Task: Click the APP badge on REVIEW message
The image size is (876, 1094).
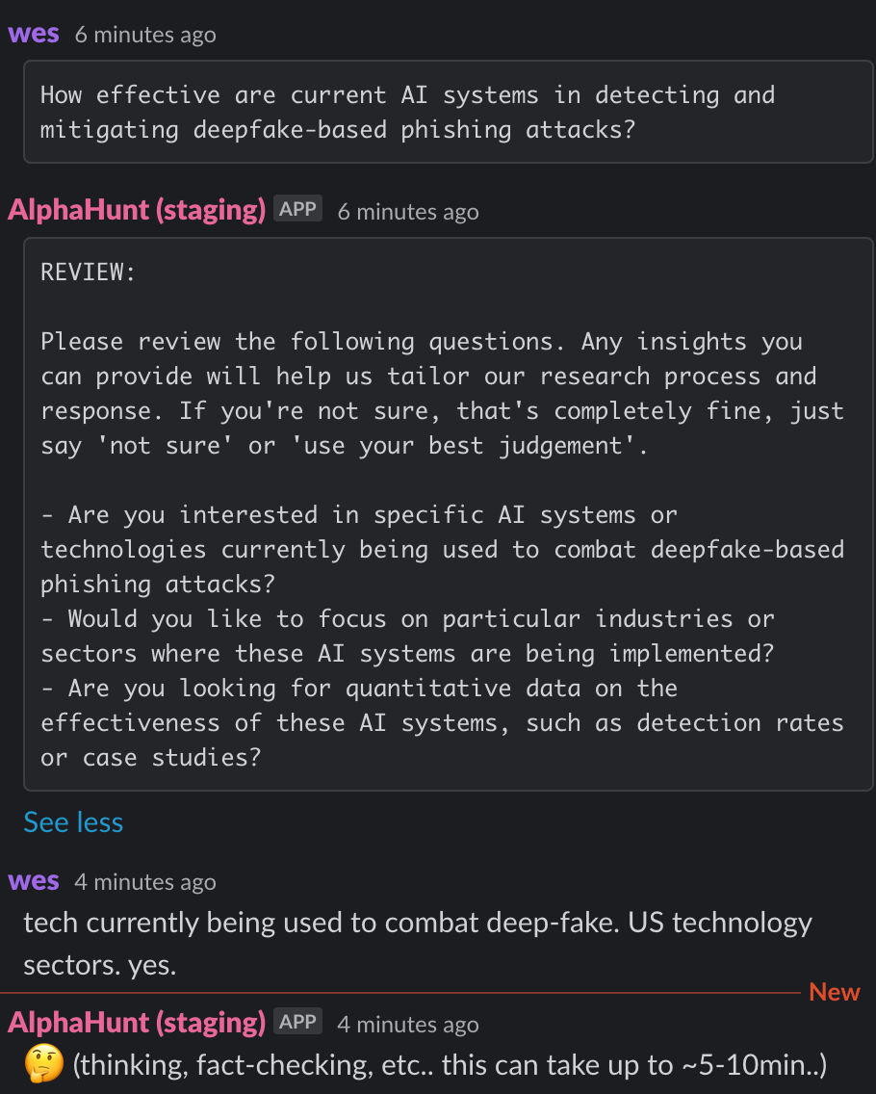Action: point(297,209)
